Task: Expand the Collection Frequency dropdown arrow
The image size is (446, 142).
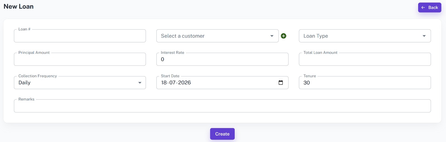Action: pyautogui.click(x=140, y=83)
